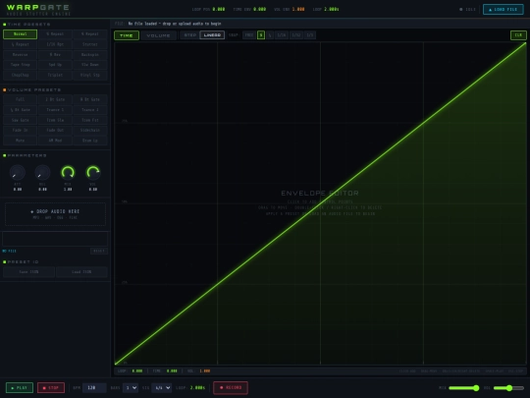
Task: Click the Load File upload button
Action: 503,9
